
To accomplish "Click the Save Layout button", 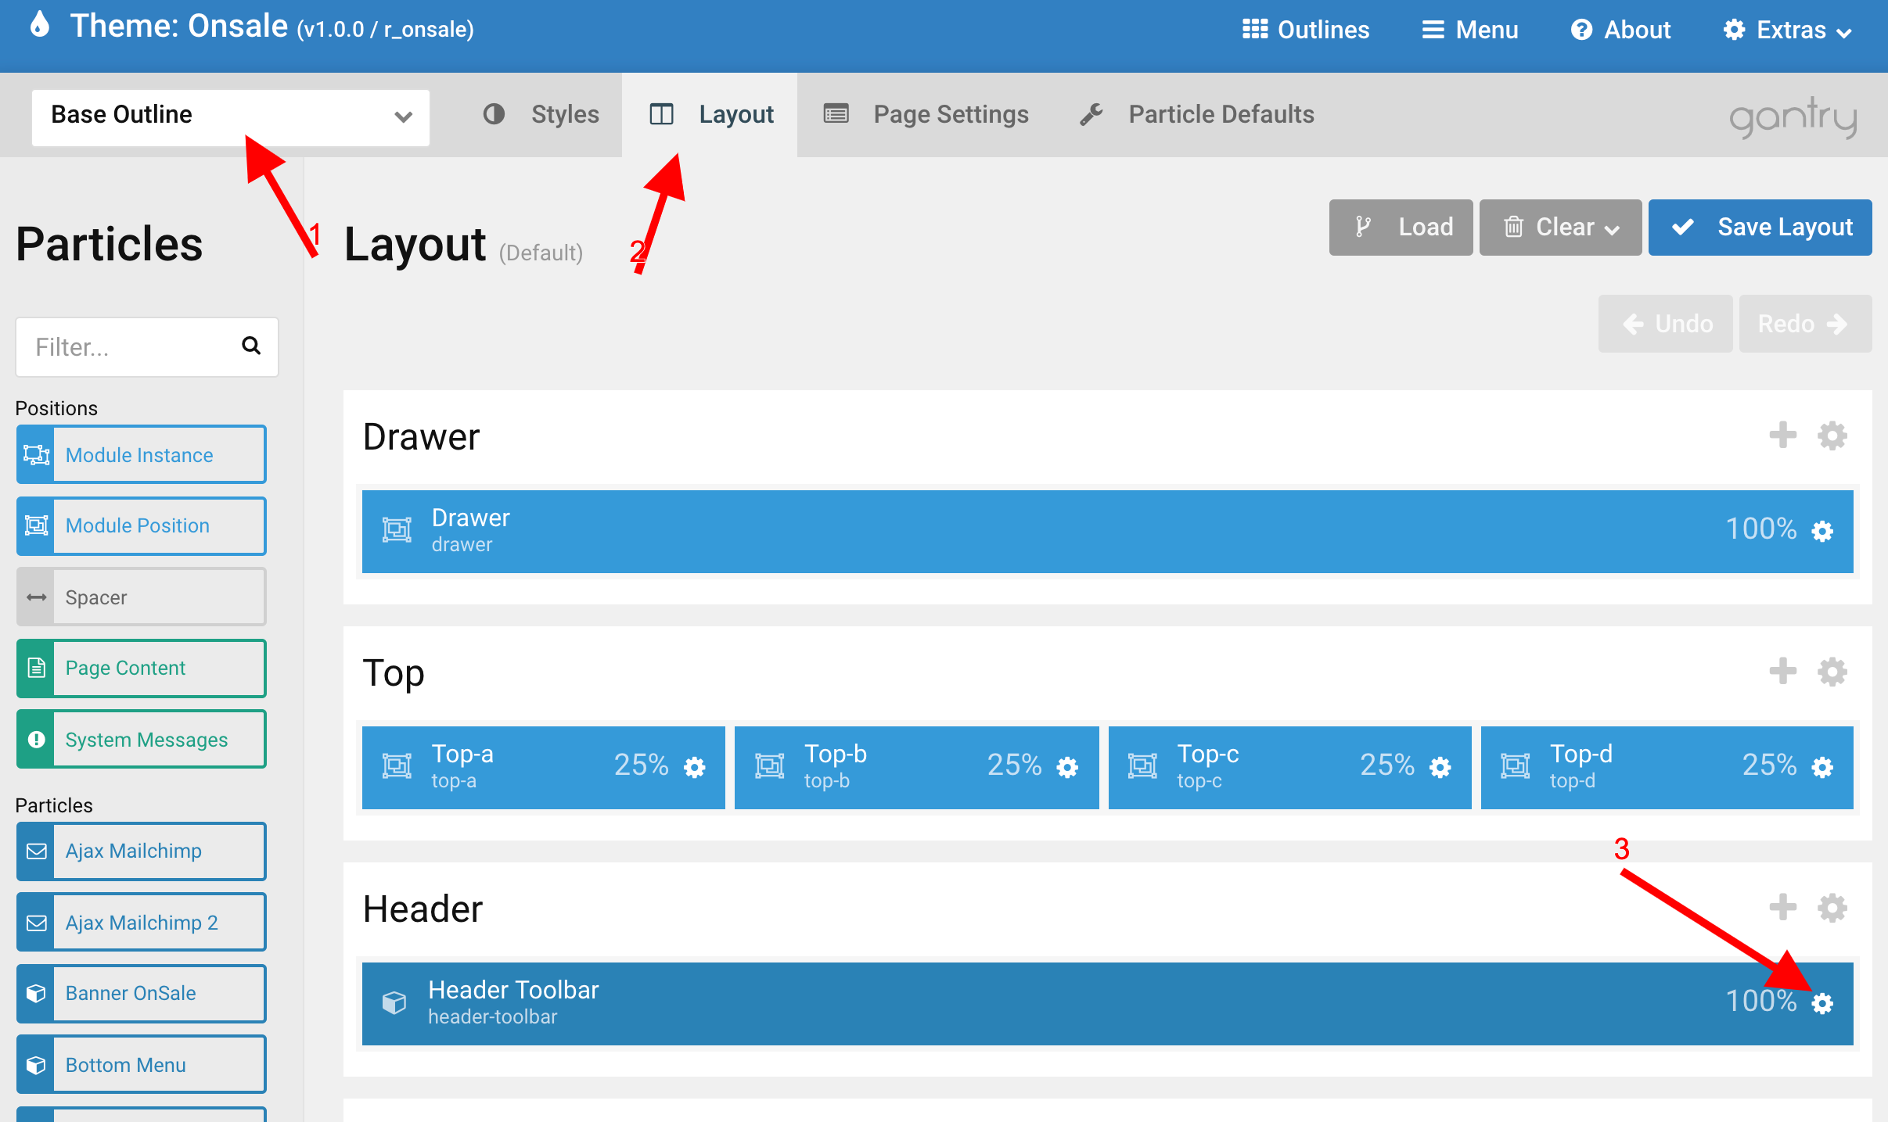I will pyautogui.click(x=1760, y=228).
